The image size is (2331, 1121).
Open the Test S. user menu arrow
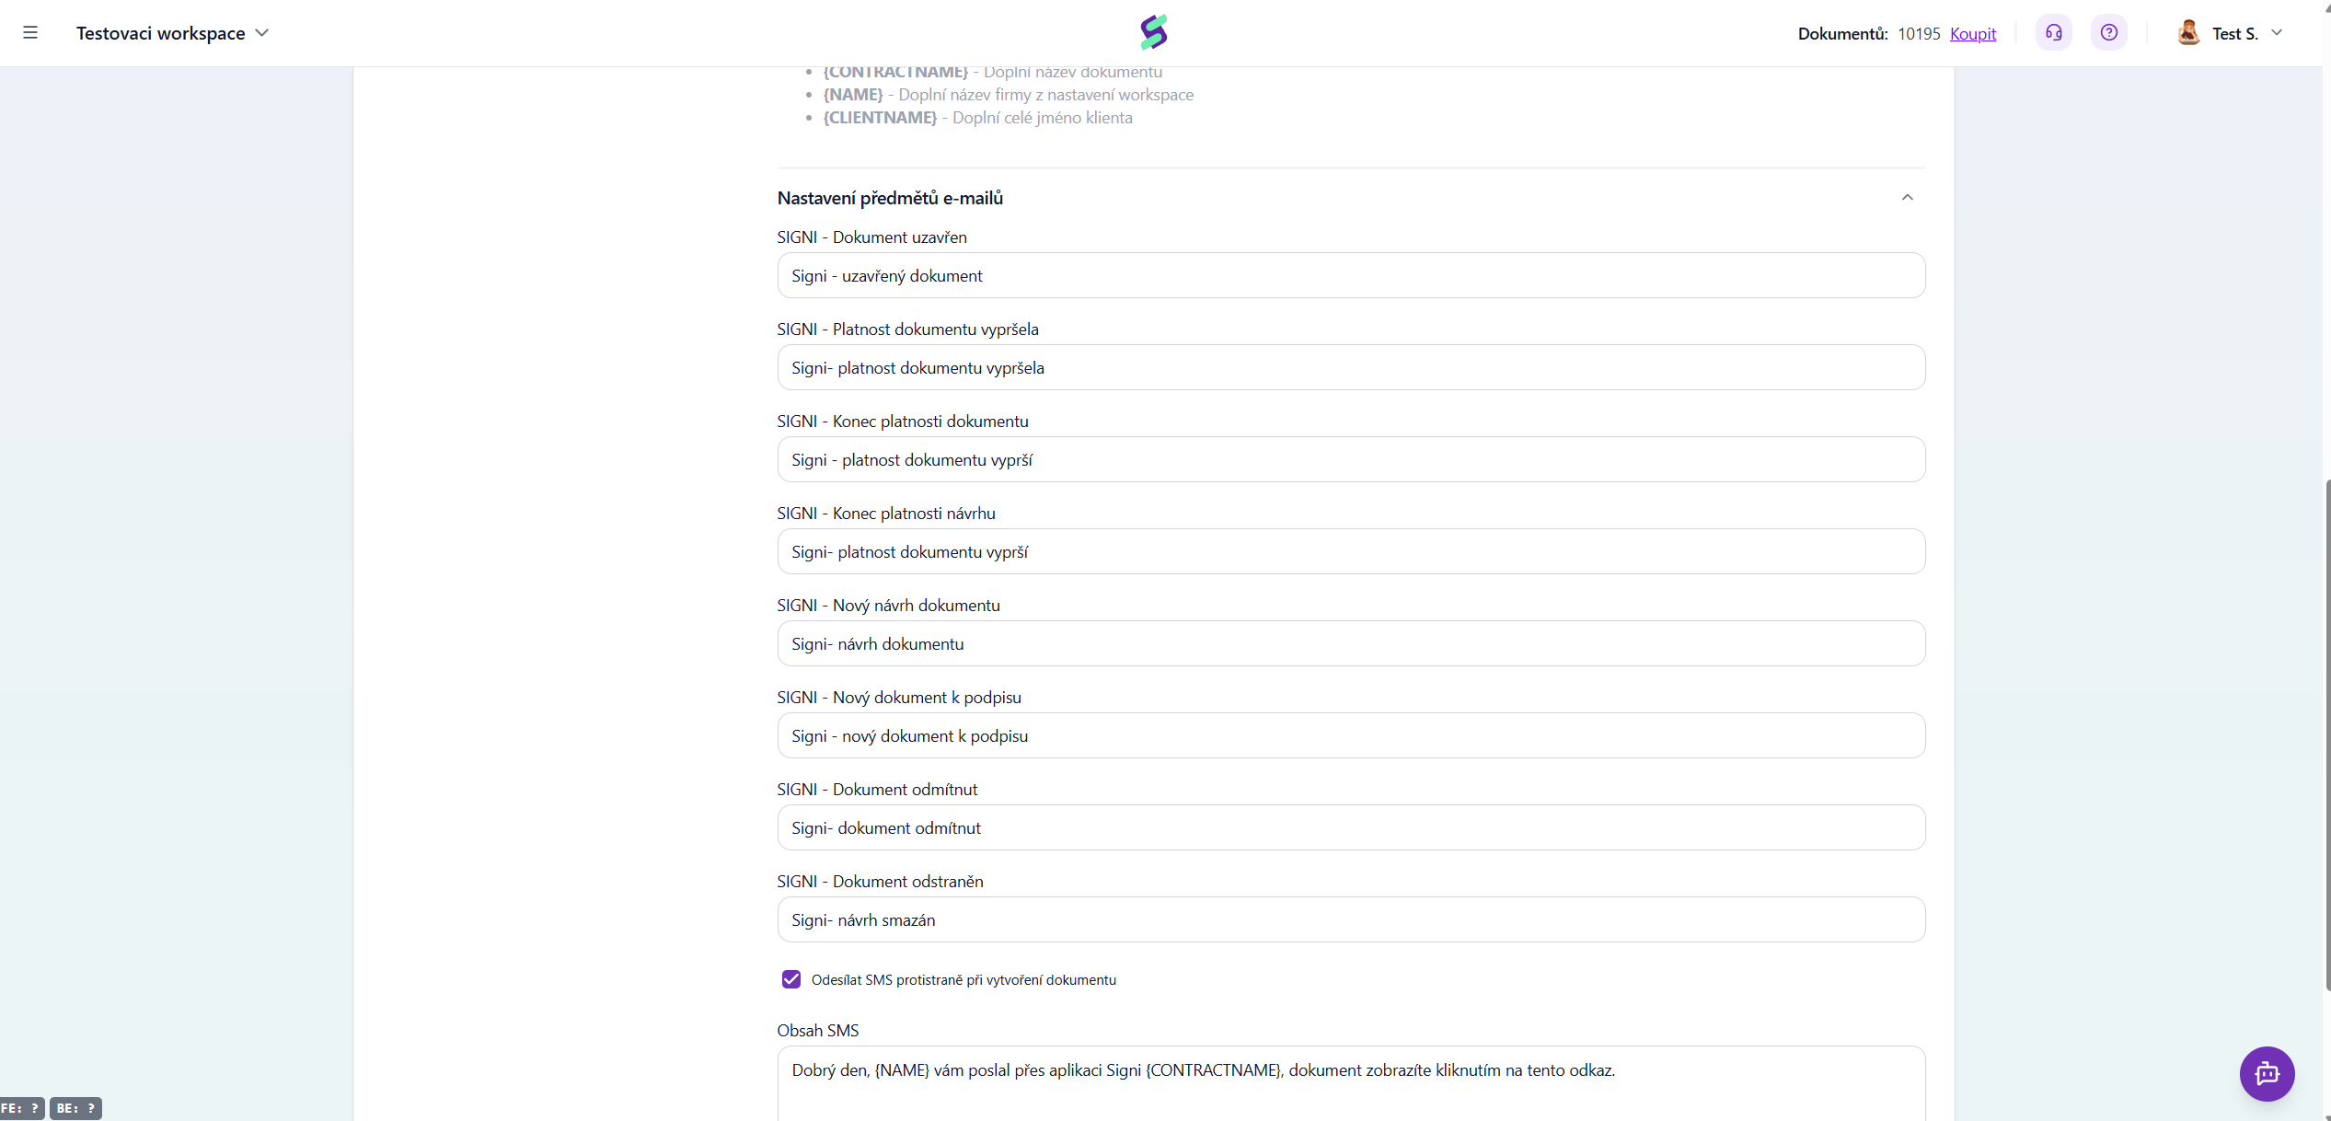tap(2277, 33)
